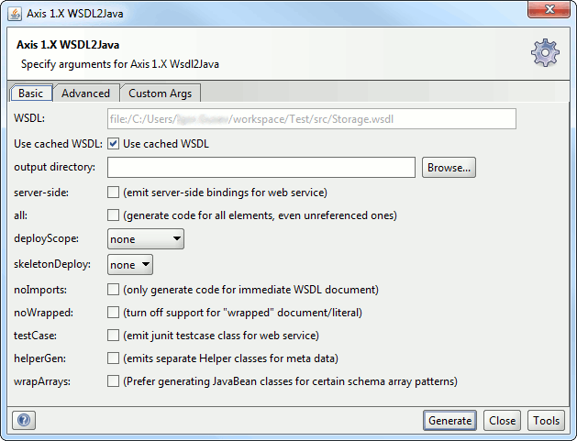Click the 'server-side:' label
This screenshot has width=577, height=441.
[x=41, y=193]
